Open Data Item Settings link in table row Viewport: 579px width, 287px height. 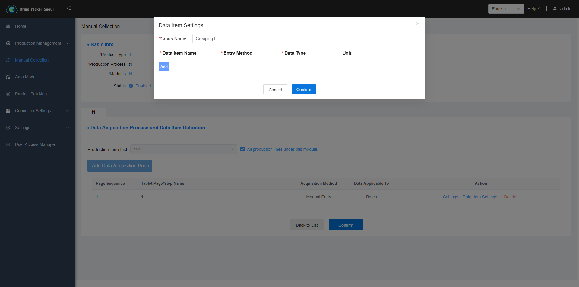click(479, 197)
